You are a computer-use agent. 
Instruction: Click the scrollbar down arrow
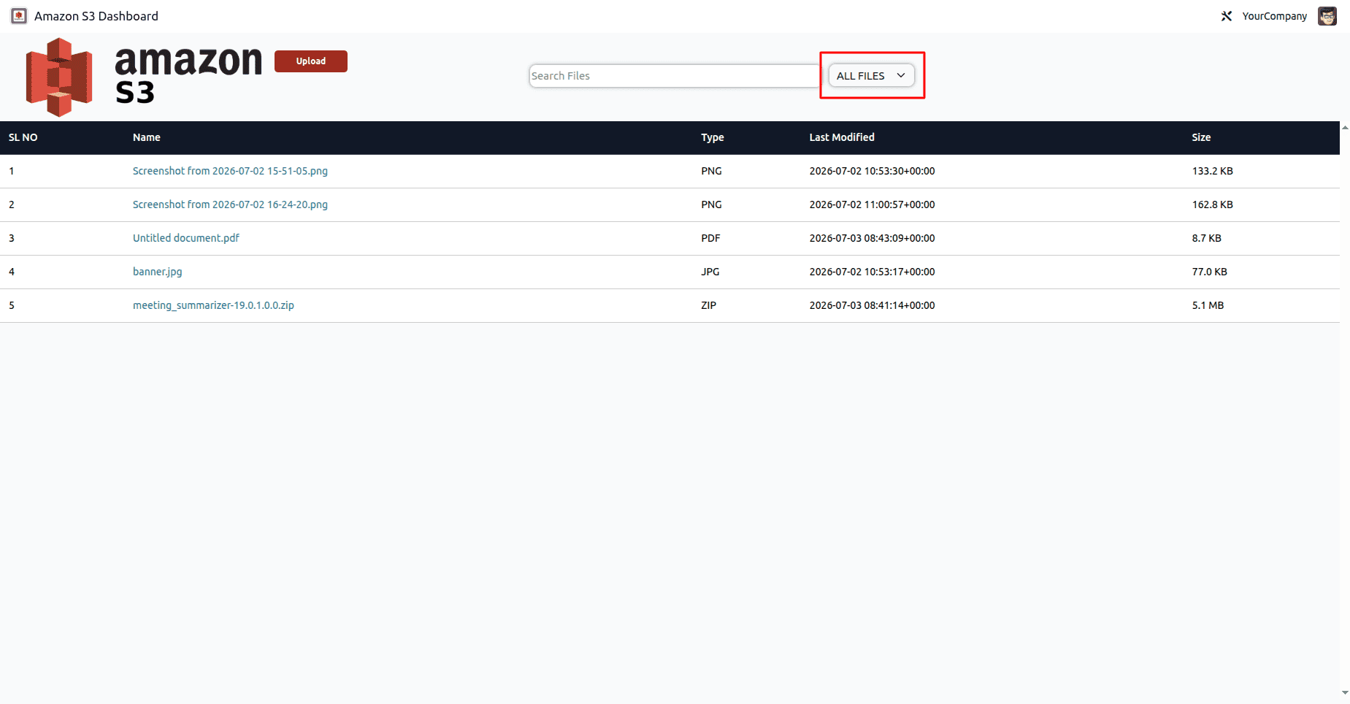coord(1345,692)
